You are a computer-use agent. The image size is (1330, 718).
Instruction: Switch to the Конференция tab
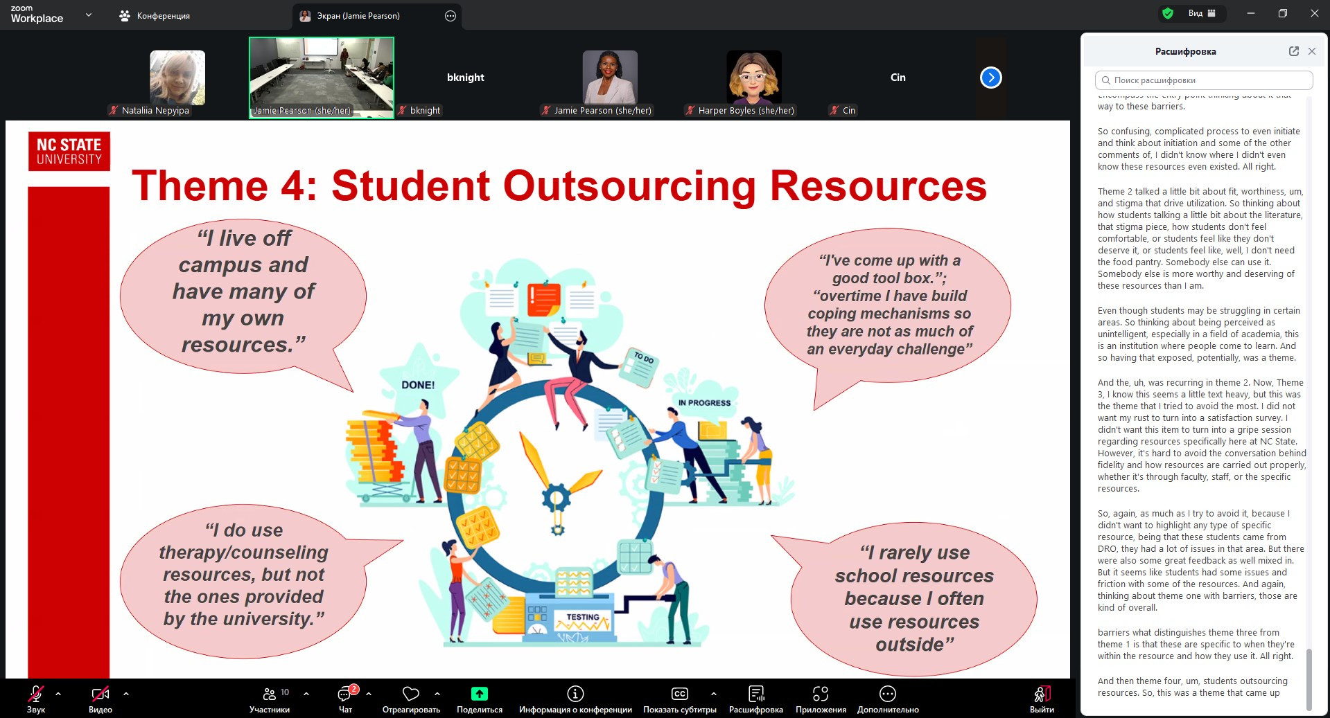click(x=155, y=16)
